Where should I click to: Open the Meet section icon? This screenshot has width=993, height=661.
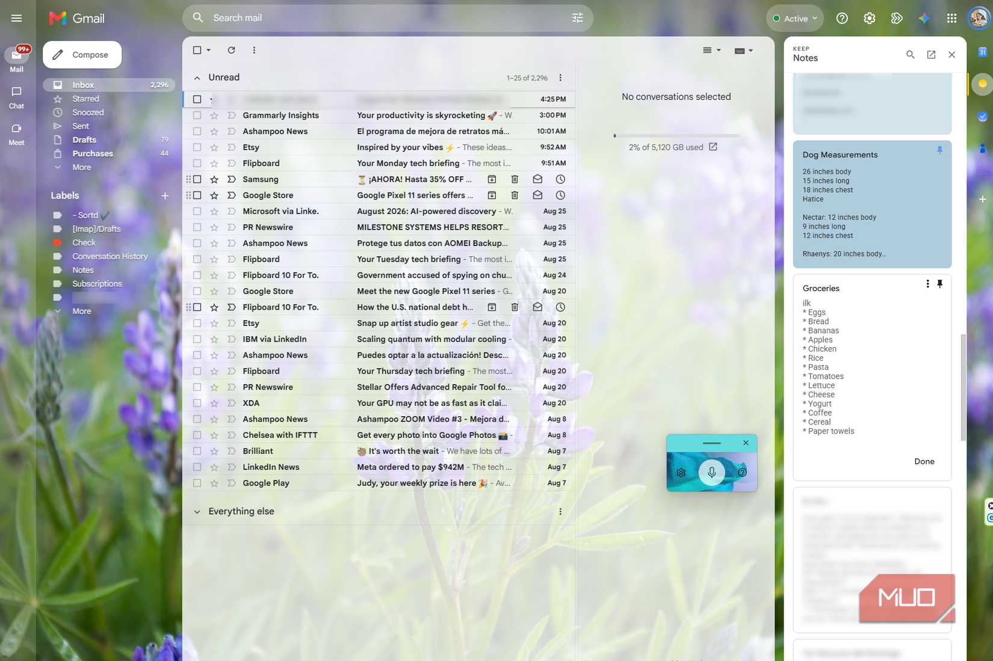[17, 128]
